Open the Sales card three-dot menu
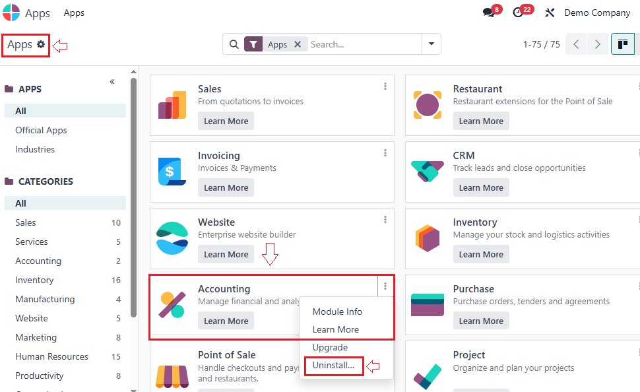 pos(385,86)
